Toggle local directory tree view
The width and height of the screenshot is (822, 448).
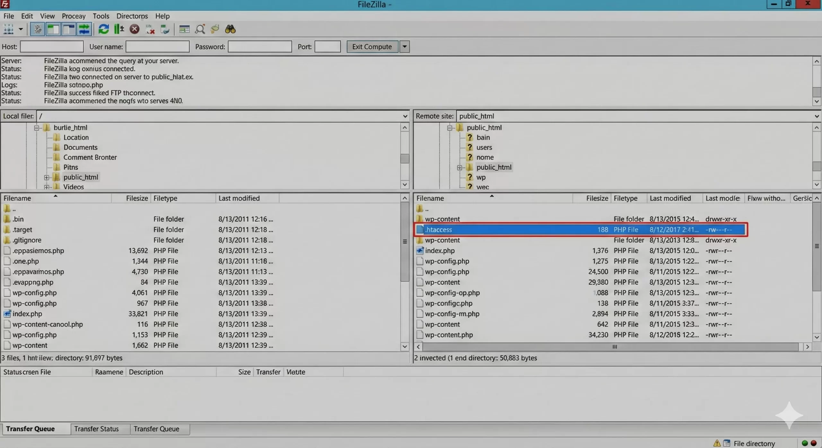pos(53,29)
